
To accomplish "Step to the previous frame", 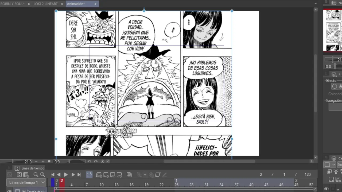I will tap(59, 175).
